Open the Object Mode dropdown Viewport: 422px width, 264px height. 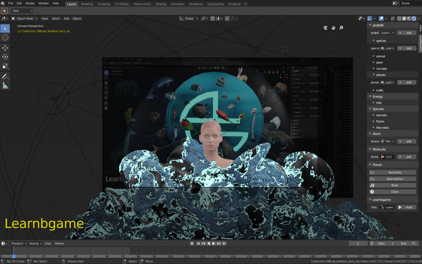(25, 18)
